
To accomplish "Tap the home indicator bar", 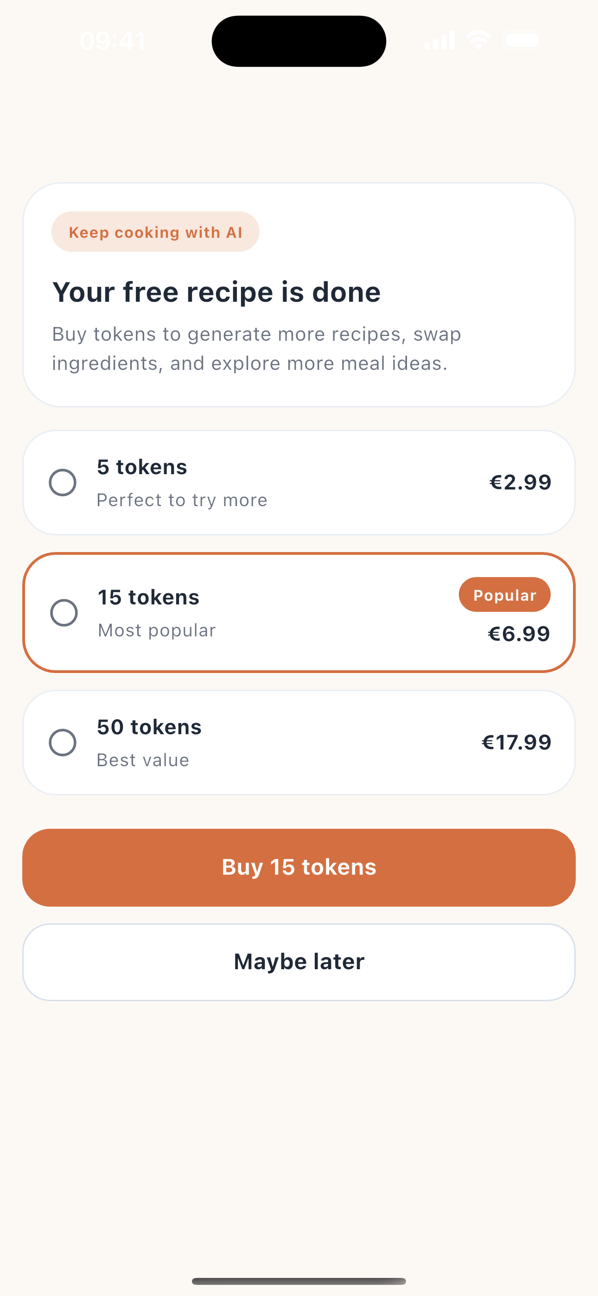I will point(299,1281).
